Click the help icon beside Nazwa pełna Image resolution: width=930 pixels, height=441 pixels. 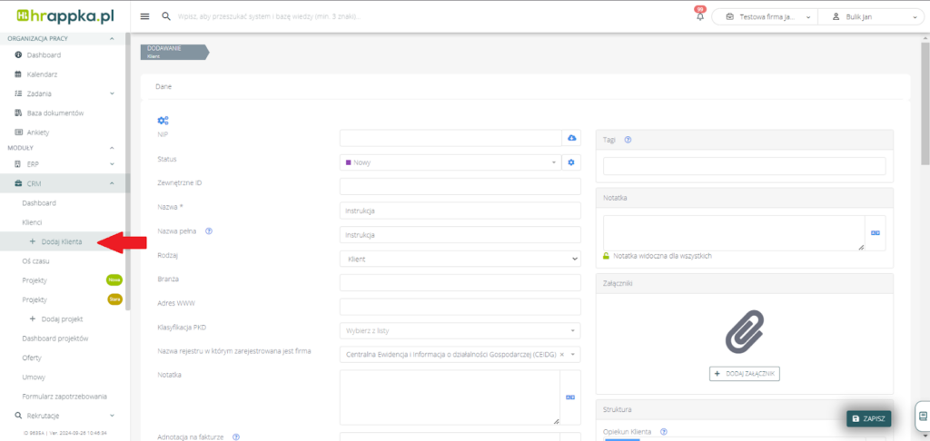[209, 231]
